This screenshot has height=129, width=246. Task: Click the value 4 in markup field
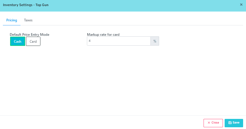point(90,41)
